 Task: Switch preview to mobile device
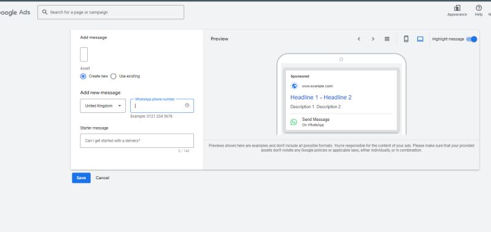[406, 39]
